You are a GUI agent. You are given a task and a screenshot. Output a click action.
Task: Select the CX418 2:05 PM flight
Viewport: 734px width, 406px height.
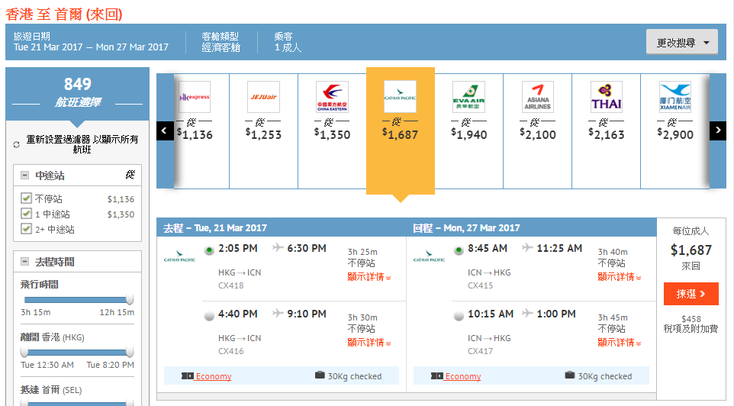[209, 250]
